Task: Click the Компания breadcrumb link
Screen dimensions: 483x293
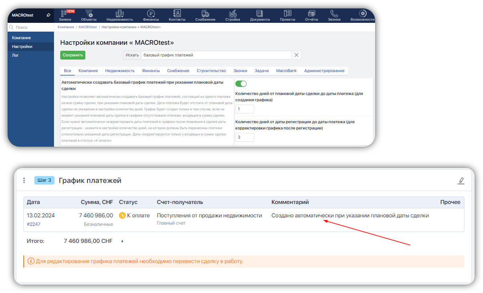Action: pos(66,27)
